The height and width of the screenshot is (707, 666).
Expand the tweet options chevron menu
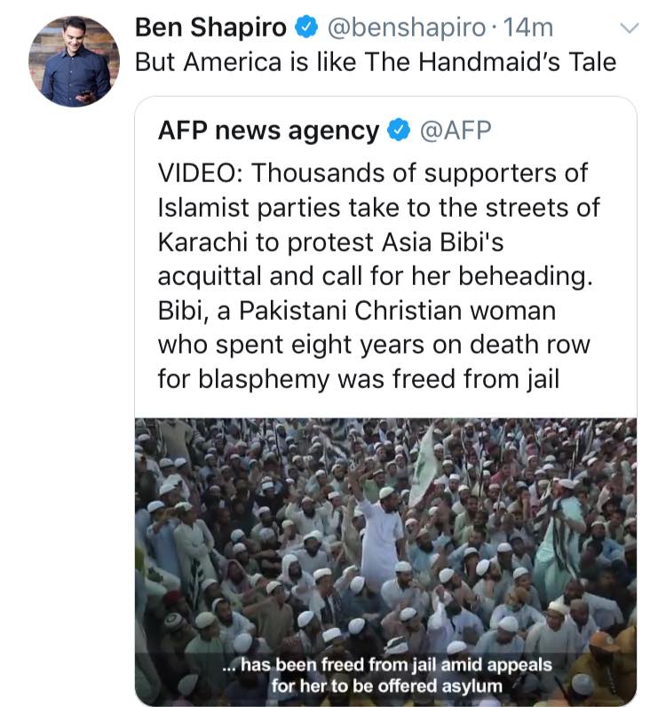[x=630, y=28]
